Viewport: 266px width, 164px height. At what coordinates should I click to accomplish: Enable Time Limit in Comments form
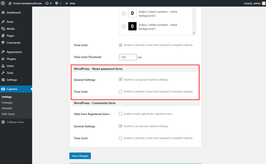point(120,138)
